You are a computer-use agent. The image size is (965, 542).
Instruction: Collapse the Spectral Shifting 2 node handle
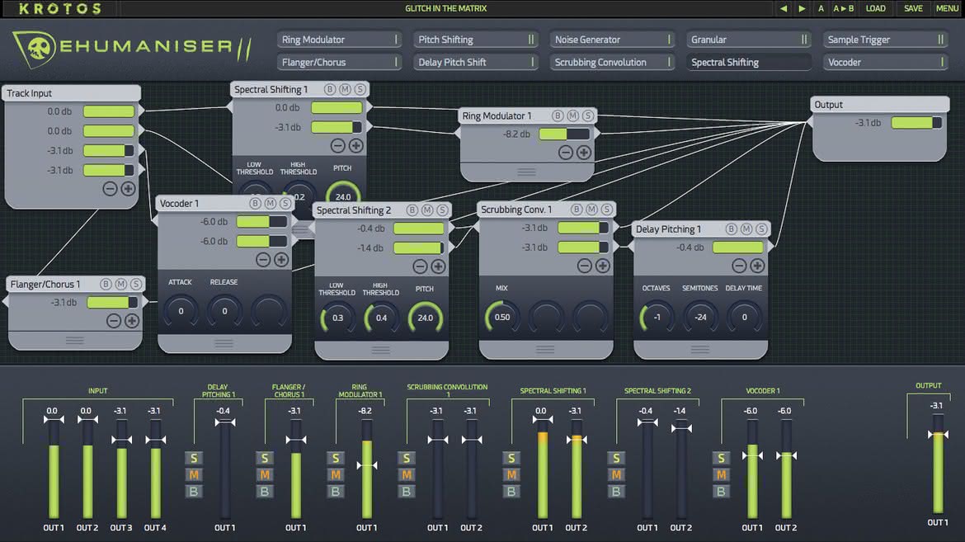(381, 350)
